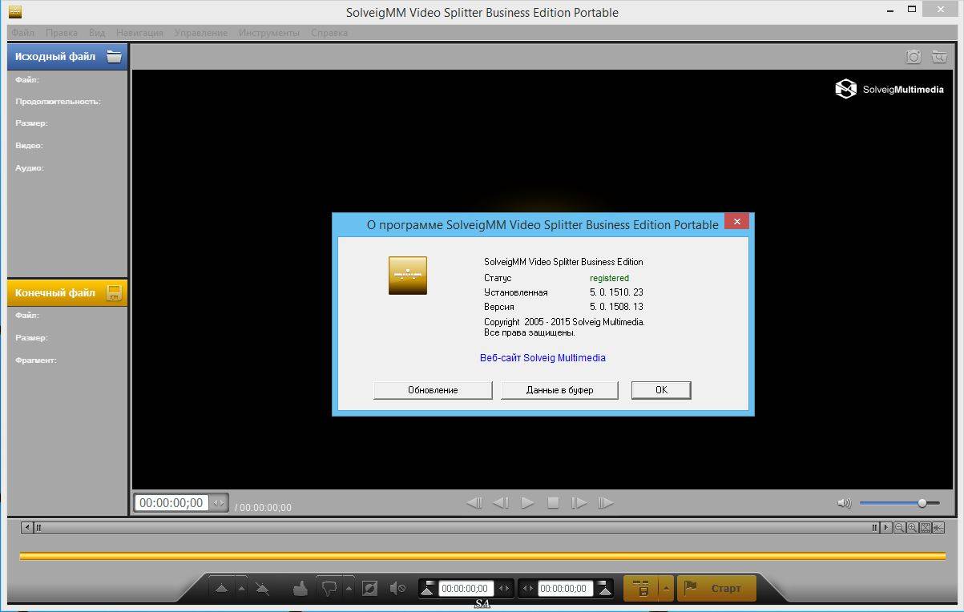The width and height of the screenshot is (964, 612).
Task: Cut out fragment with thumbs-down icon
Action: 329,589
